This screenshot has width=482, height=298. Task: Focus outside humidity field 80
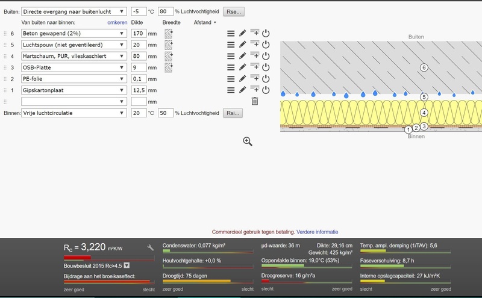(166, 11)
